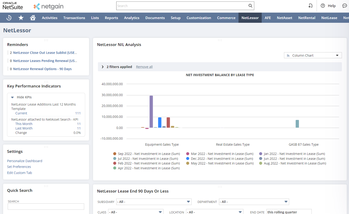The height and width of the screenshot is (214, 349).
Task: Open the Reports menu
Action: [111, 18]
